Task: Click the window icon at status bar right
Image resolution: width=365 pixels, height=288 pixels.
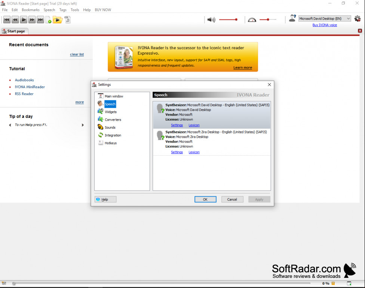Action: tap(349, 284)
